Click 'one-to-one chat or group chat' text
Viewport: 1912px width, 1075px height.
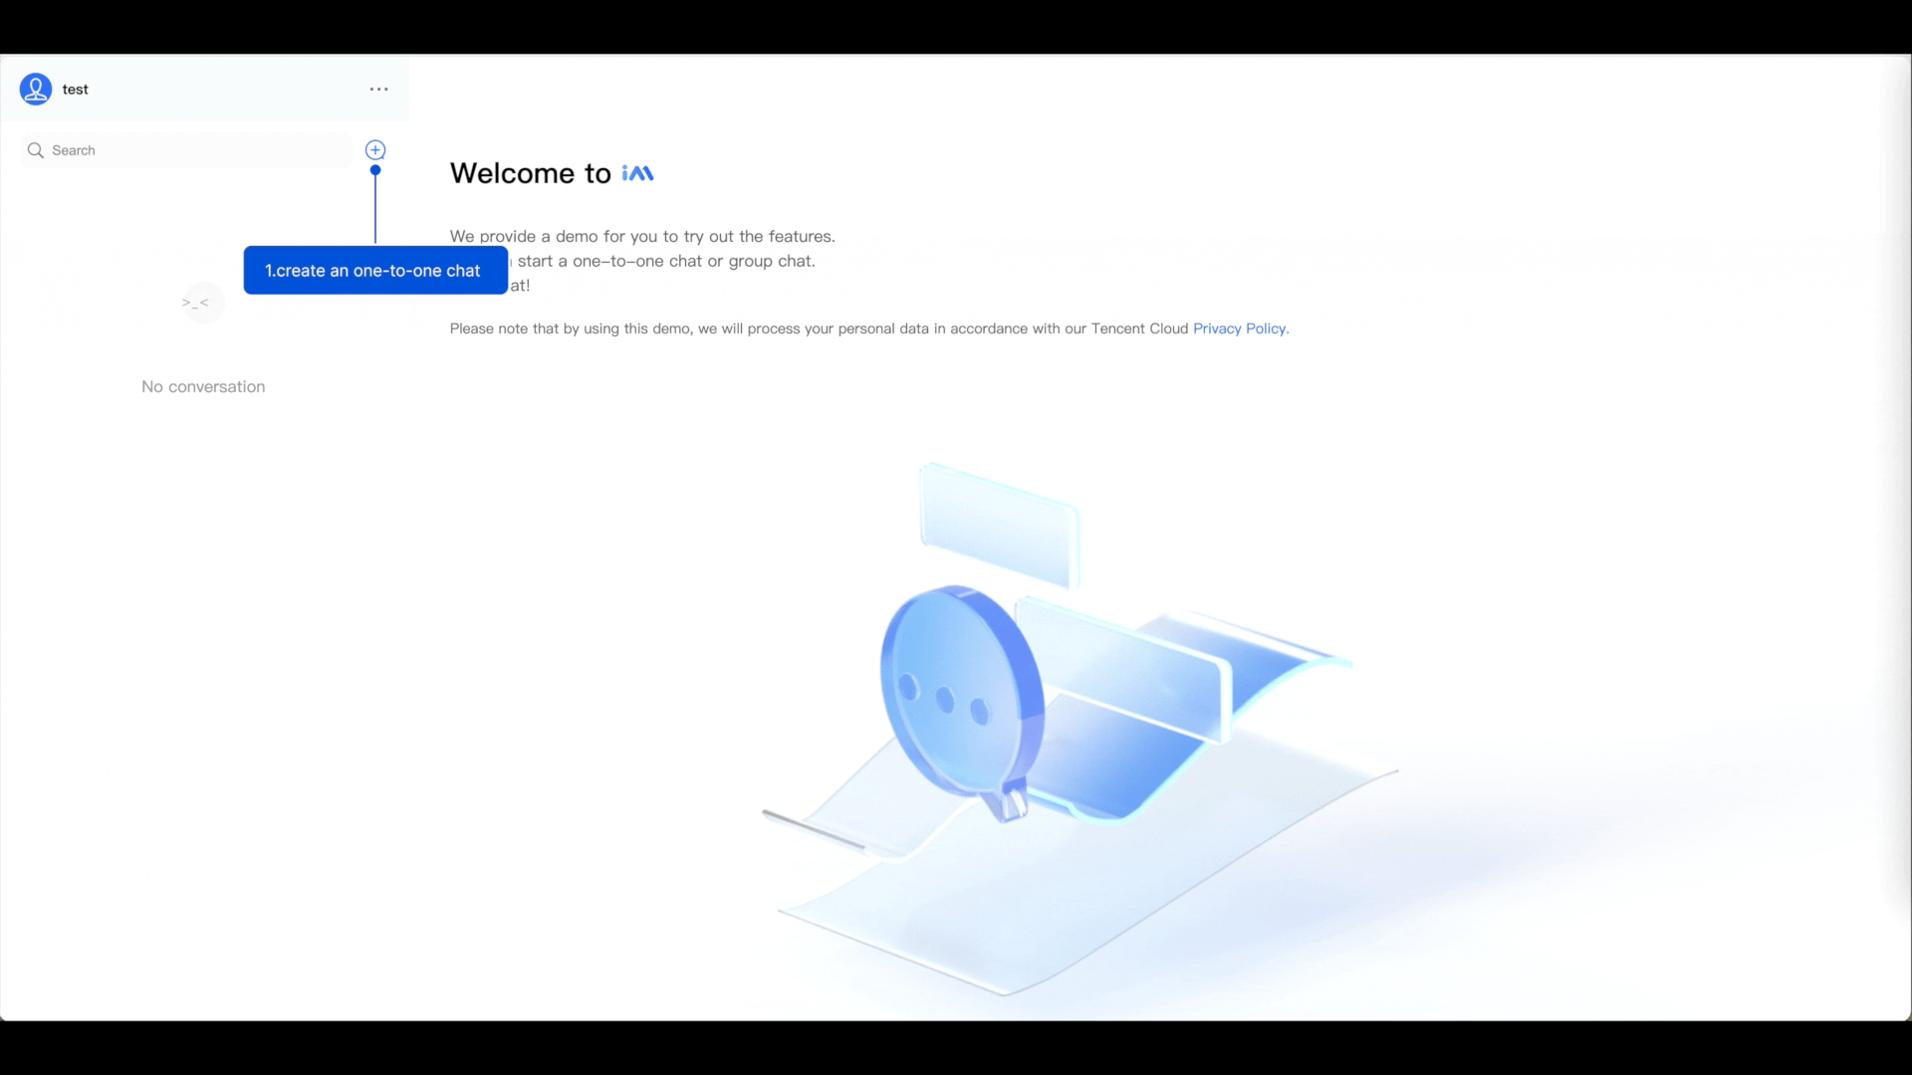[694, 261]
